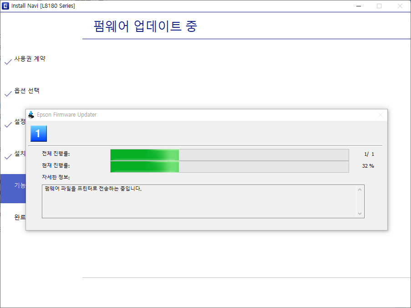Click checkmark next to 설정 step
Screen dimensions: 411x308
8,125
